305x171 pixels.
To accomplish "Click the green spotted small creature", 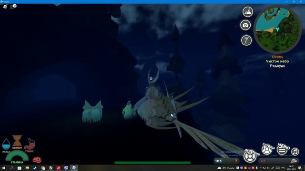I will (129, 111).
